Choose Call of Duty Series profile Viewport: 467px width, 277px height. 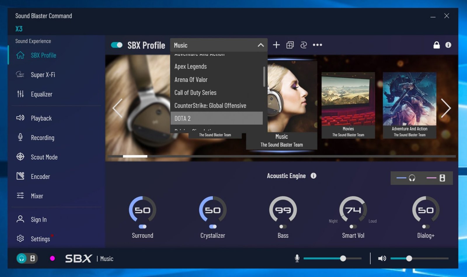coord(216,93)
